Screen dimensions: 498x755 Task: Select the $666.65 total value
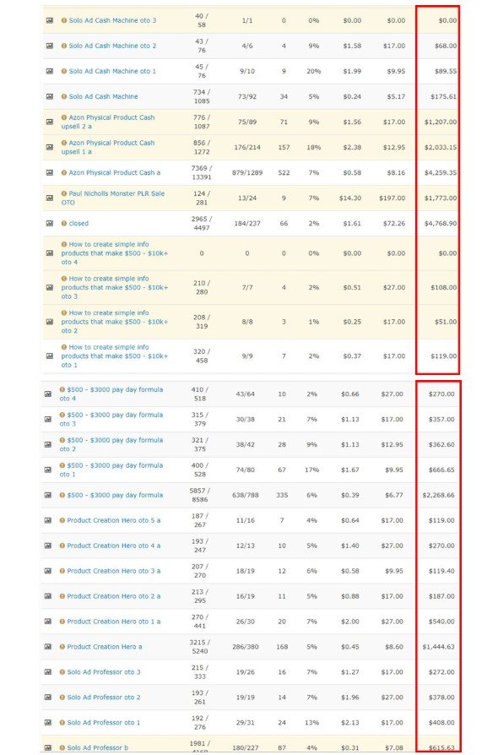tap(441, 470)
